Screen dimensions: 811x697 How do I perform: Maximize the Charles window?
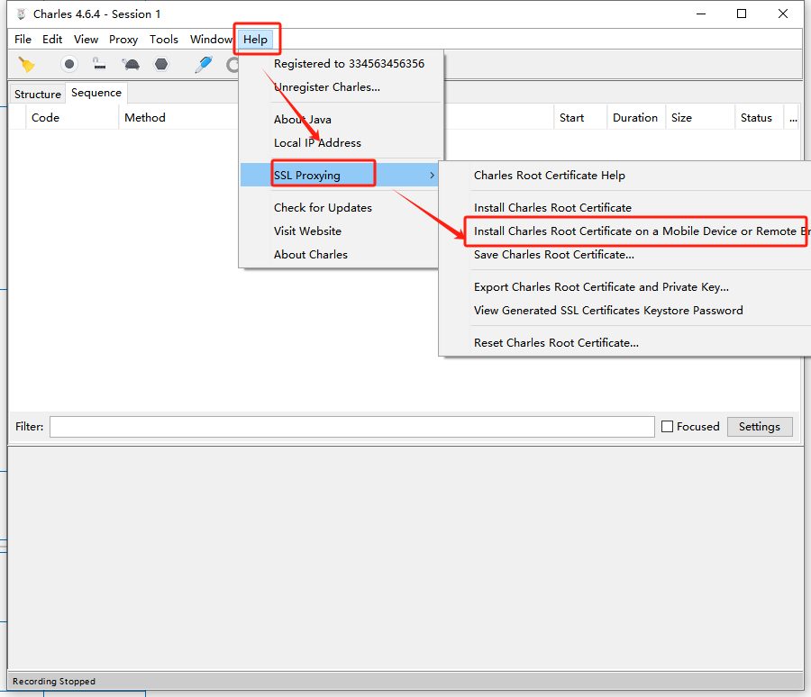click(x=742, y=14)
